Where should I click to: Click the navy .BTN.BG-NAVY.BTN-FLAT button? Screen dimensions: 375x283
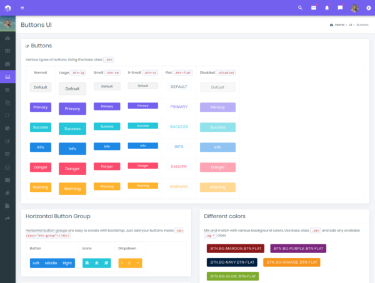pos(232,262)
